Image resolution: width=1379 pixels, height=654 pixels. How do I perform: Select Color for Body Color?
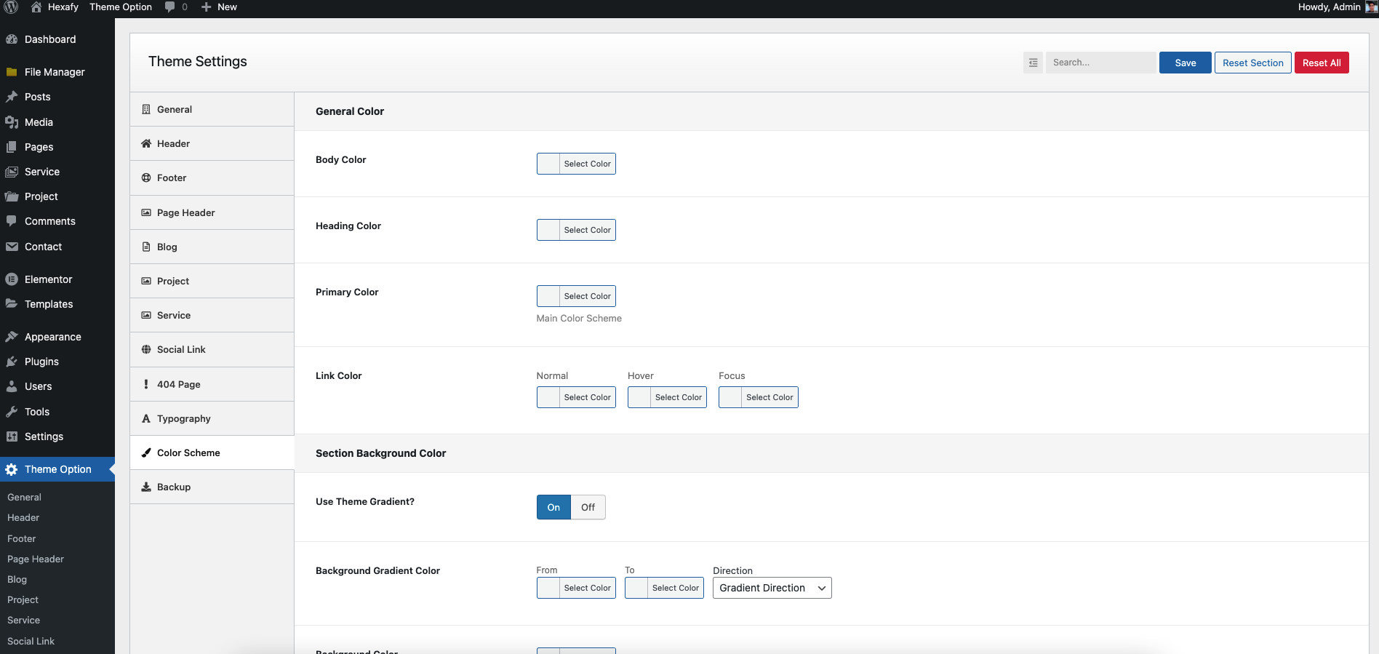576,164
